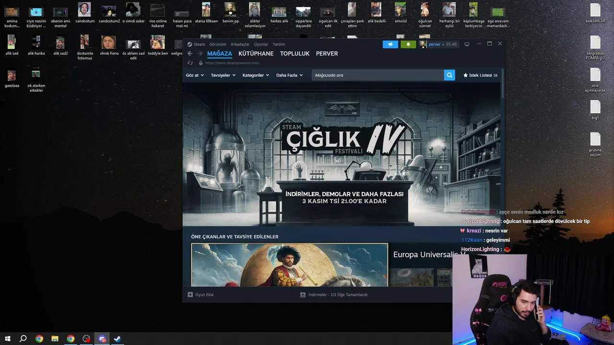614x345 pixels.
Task: Open Steam announcements megaphone button
Action: [390, 44]
